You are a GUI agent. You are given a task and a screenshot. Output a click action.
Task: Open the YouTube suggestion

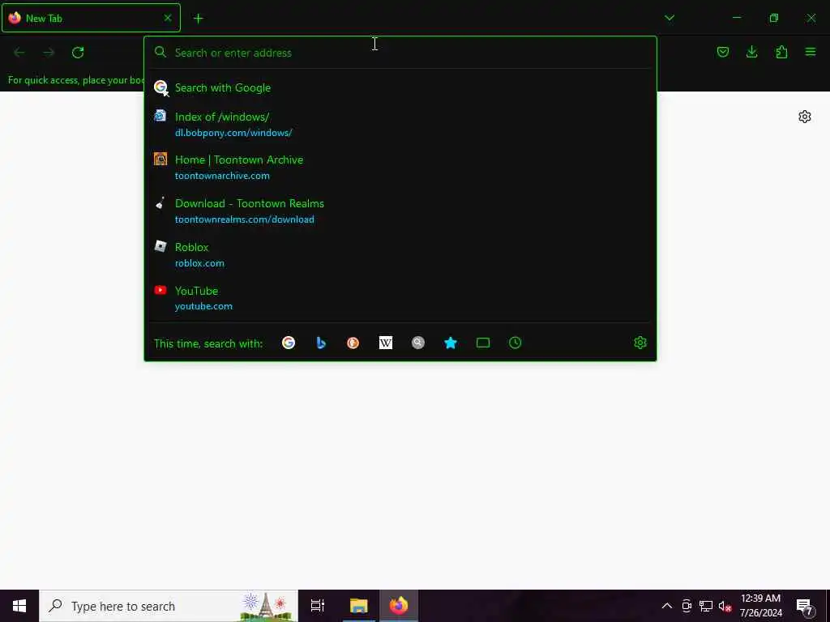400,298
